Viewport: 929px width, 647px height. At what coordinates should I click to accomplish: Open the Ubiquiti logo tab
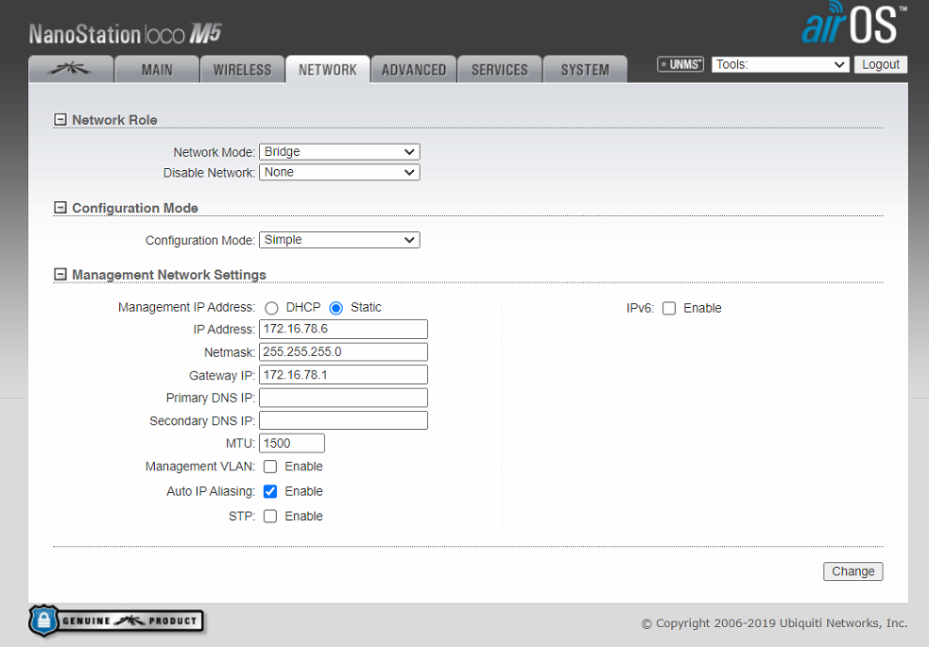71,69
